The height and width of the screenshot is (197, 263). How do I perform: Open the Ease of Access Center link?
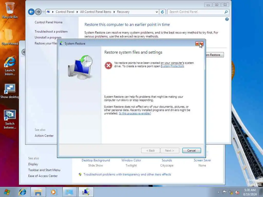point(43,176)
